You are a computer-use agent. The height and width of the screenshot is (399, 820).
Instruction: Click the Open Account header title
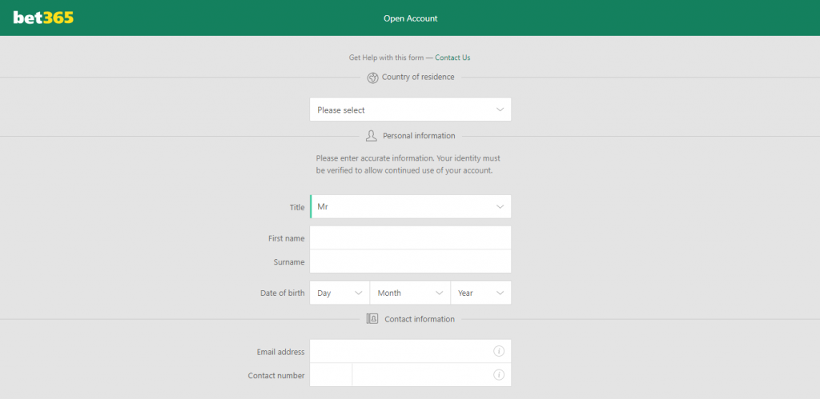pos(411,18)
